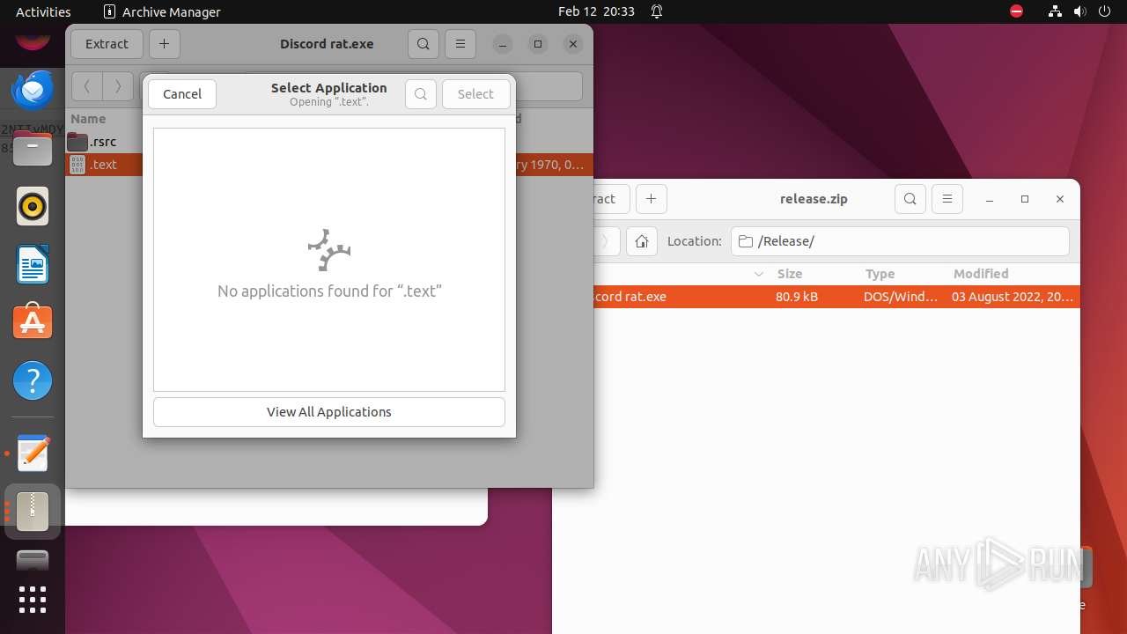Open search in release.zip window

tap(910, 199)
